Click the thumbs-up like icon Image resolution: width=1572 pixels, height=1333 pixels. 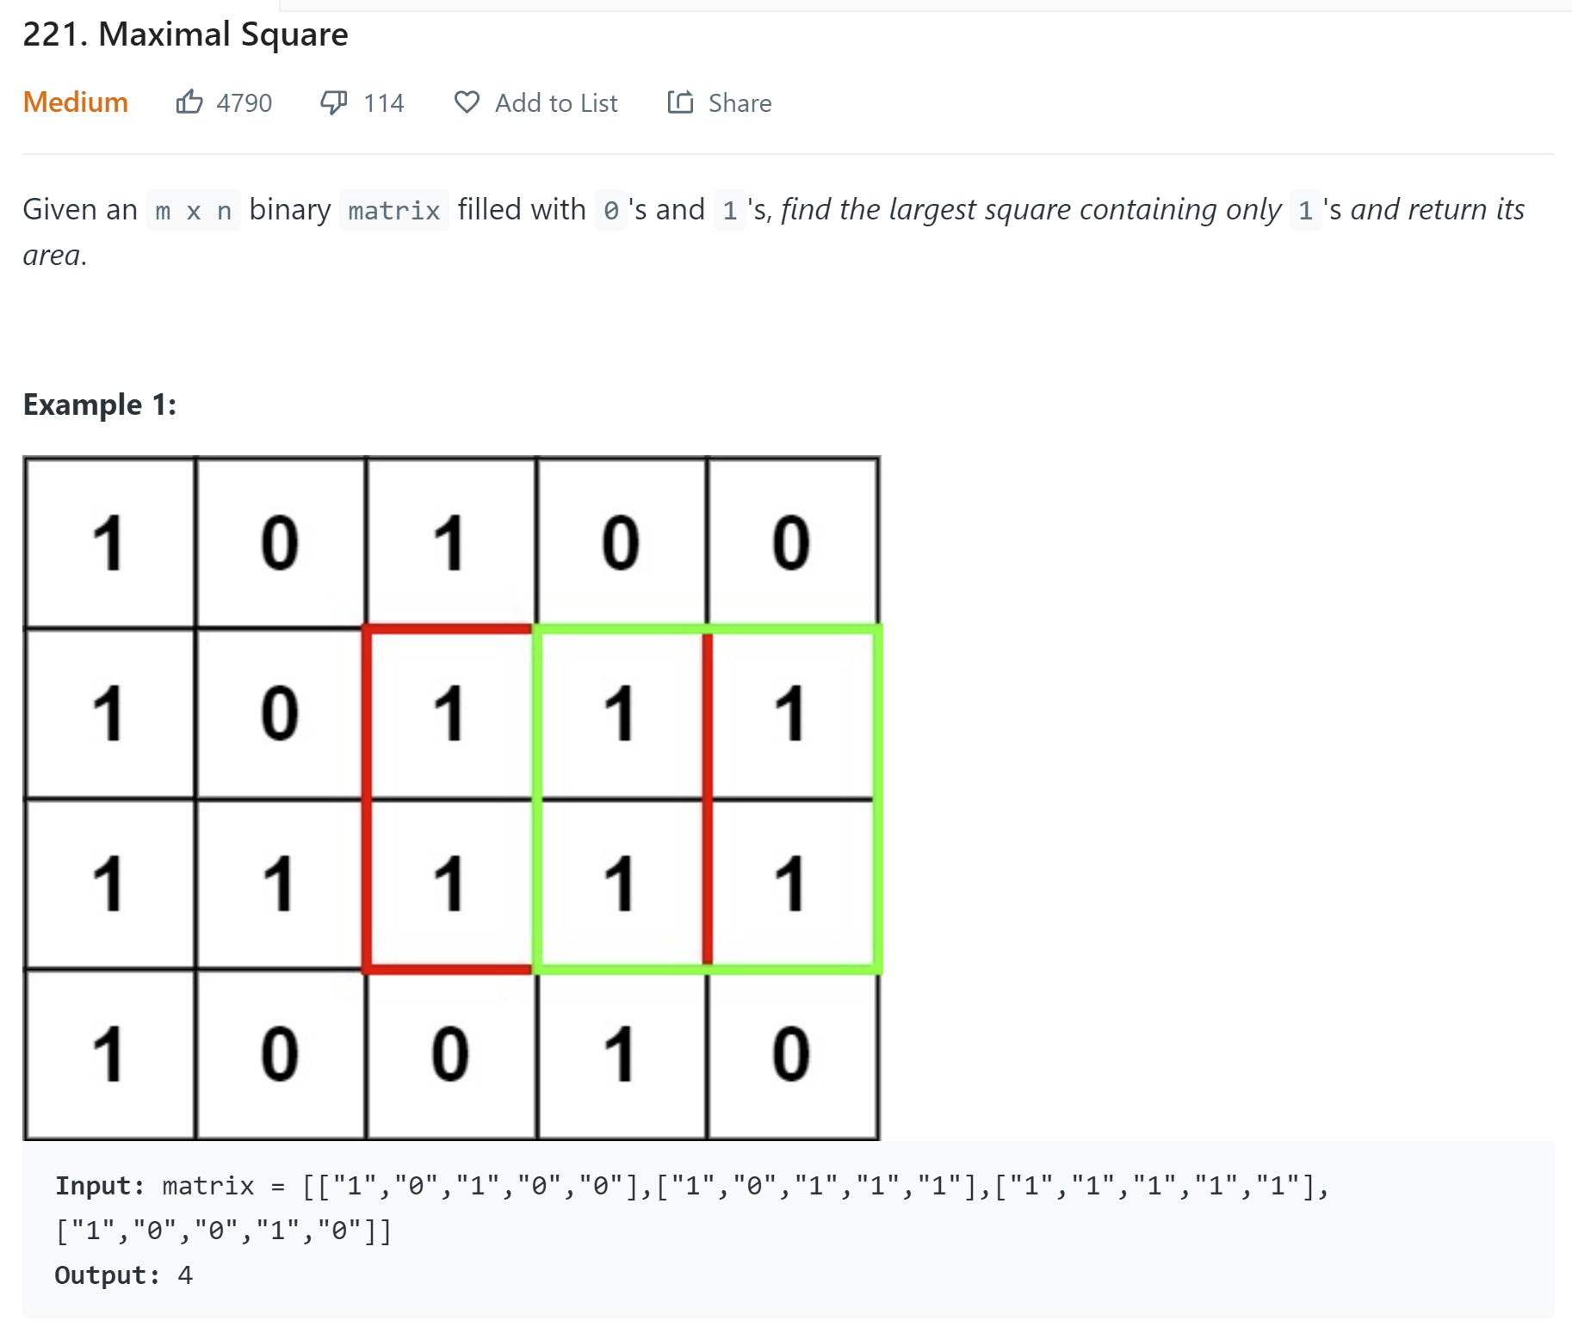pos(189,102)
